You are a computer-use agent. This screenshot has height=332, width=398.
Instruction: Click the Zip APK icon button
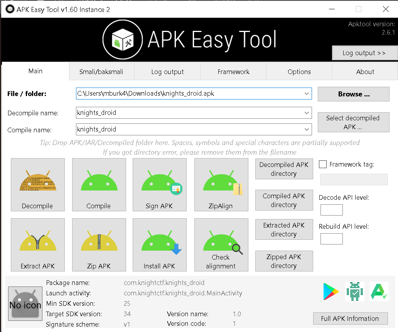click(99, 245)
